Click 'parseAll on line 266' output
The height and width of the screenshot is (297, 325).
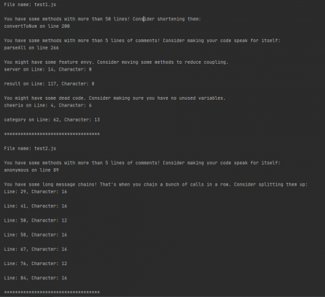click(31, 47)
